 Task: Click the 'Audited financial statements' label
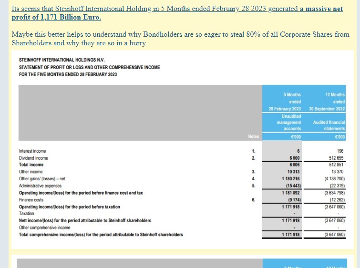pyautogui.click(x=328, y=125)
